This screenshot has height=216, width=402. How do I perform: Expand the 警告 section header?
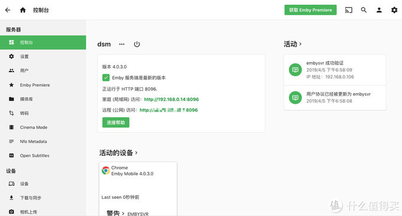(x=115, y=213)
